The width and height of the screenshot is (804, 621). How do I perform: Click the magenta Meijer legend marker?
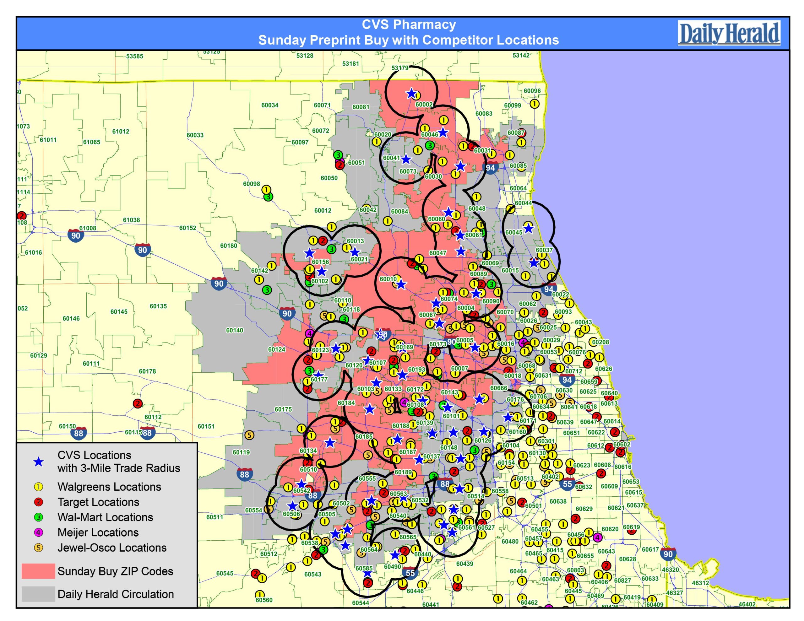point(38,532)
